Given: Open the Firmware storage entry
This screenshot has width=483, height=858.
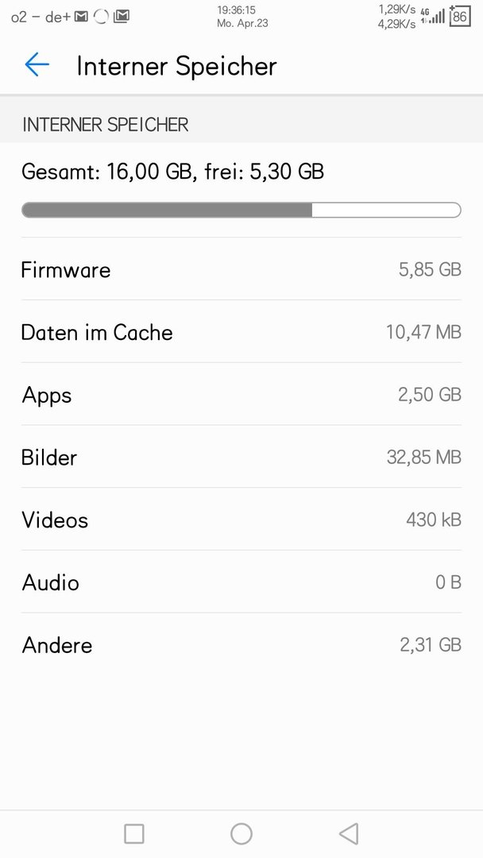Looking at the screenshot, I should click(241, 269).
